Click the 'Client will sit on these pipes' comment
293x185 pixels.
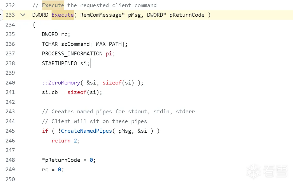point(95,121)
